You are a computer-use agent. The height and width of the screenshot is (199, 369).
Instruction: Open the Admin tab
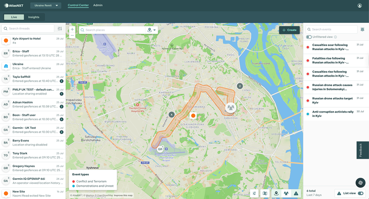[x=98, y=5]
